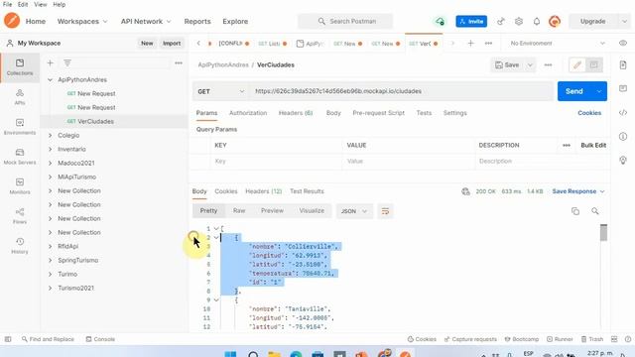
Task: Collapse JSON line 2 fold arrow
Action: 216,238
